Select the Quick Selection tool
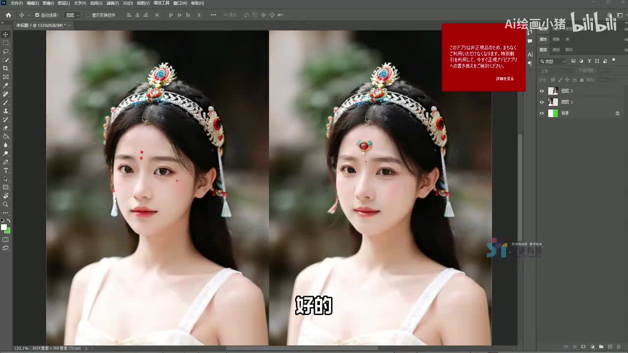This screenshot has height=353, width=628. 6,60
